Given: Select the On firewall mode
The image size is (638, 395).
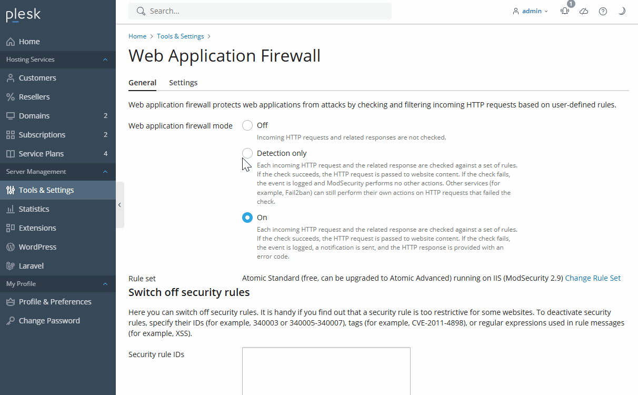Looking at the screenshot, I should pos(247,218).
